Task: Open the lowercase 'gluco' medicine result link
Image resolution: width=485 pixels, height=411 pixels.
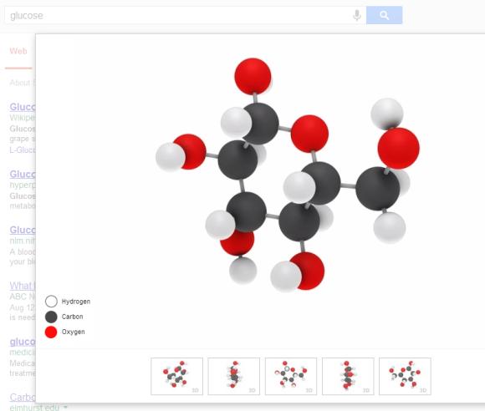Action: tap(23, 342)
